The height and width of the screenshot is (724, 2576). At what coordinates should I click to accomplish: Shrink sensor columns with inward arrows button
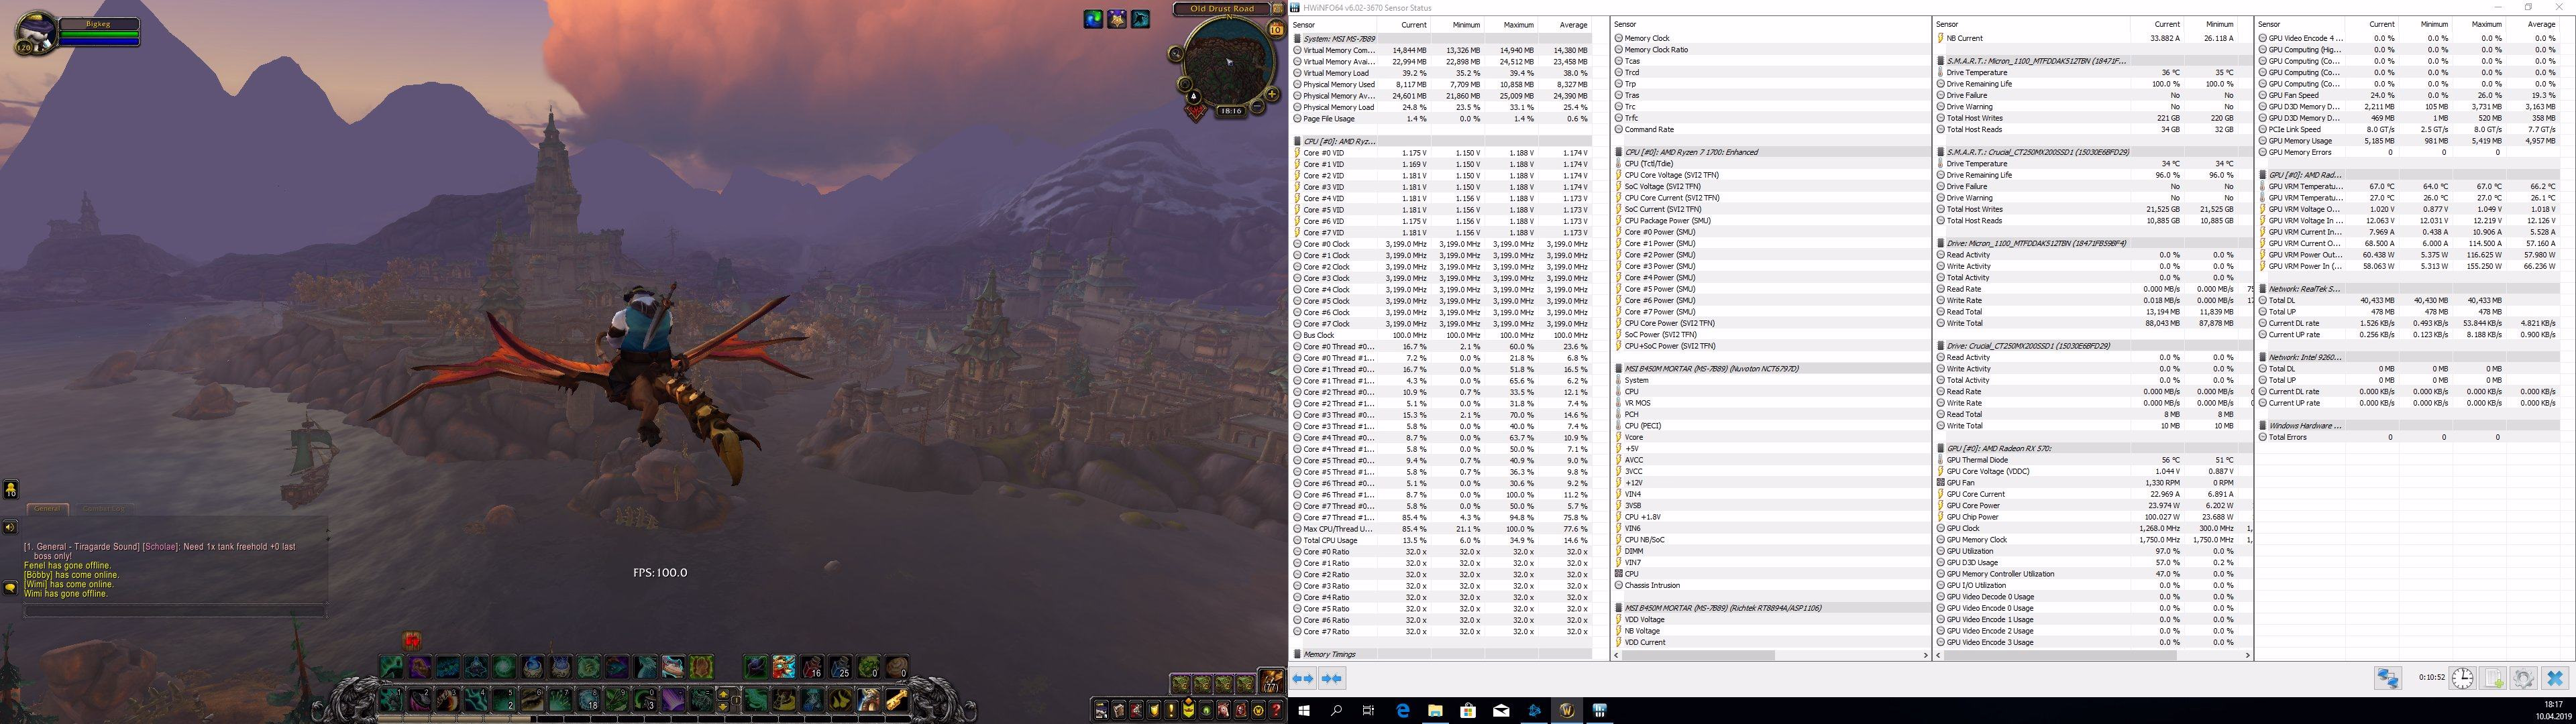[1332, 679]
